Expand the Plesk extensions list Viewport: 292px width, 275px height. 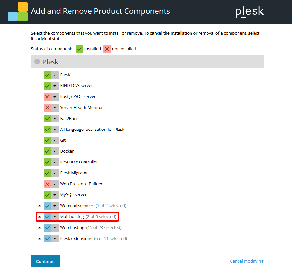pos(39,238)
